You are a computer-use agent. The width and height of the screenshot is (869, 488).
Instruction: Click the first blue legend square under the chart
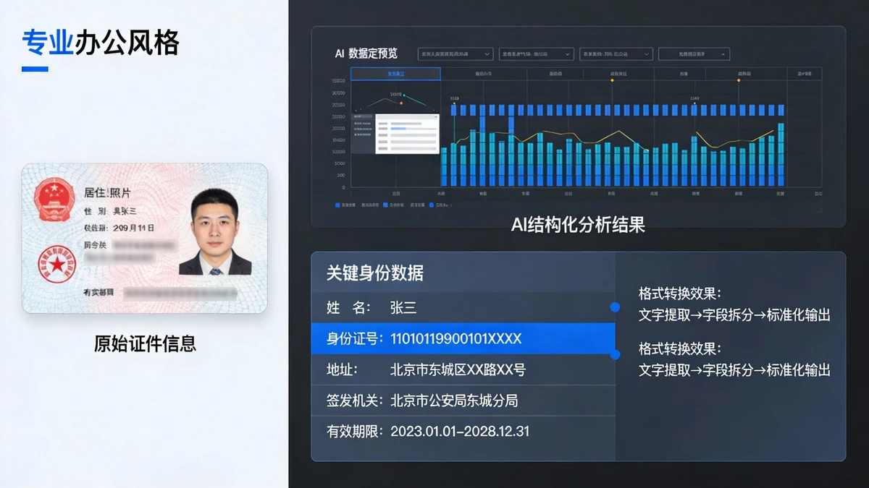(x=337, y=205)
